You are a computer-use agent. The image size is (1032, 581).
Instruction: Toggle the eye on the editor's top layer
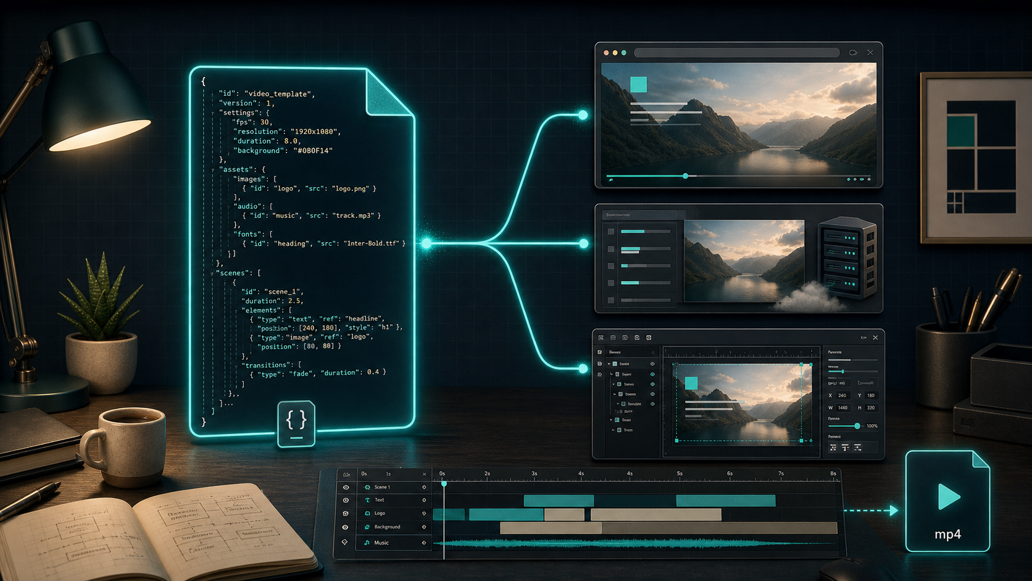pyautogui.click(x=652, y=364)
